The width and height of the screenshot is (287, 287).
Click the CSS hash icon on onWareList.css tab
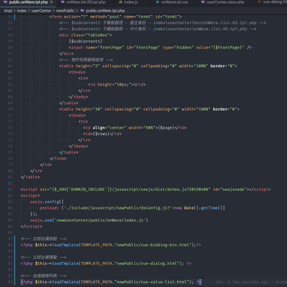pyautogui.click(x=158, y=2)
